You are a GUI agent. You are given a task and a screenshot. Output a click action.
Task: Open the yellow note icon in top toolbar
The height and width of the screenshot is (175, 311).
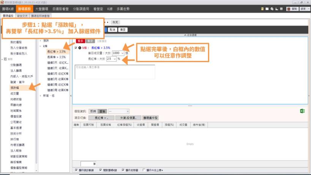coord(262,9)
